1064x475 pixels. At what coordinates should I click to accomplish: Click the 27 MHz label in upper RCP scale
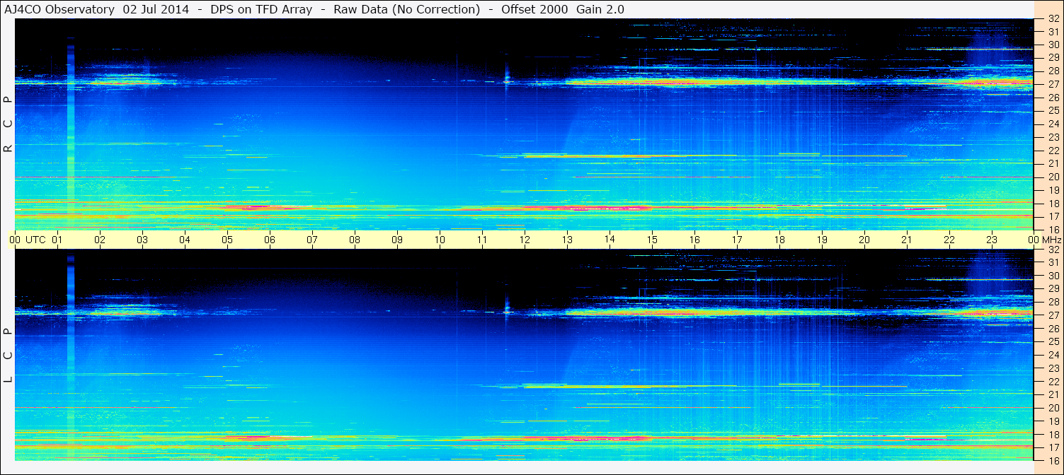click(x=1053, y=84)
